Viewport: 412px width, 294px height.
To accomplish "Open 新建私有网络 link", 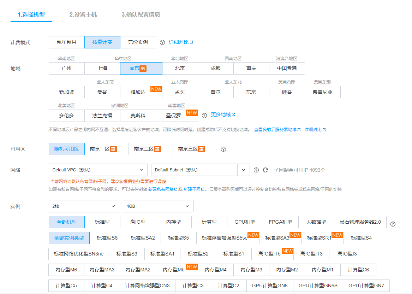I will pos(161,189).
